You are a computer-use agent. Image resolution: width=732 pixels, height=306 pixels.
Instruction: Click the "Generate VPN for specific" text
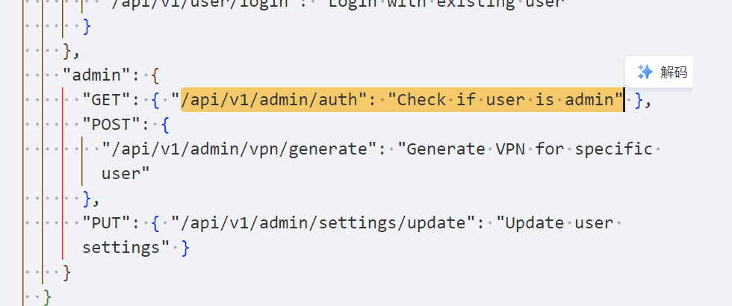(524, 149)
